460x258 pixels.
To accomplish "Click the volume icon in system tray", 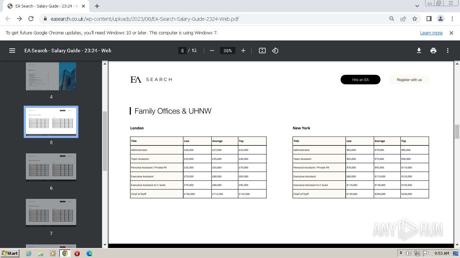I will (x=409, y=253).
